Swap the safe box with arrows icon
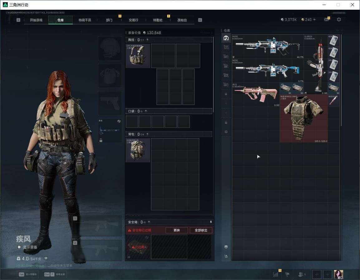 pyautogui.click(x=147, y=237)
